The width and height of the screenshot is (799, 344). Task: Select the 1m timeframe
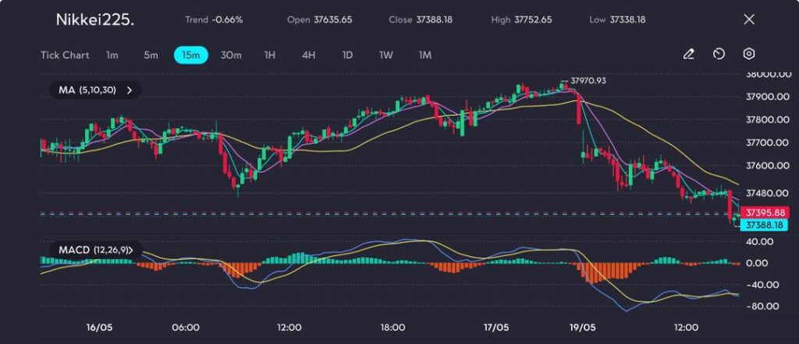tap(112, 55)
